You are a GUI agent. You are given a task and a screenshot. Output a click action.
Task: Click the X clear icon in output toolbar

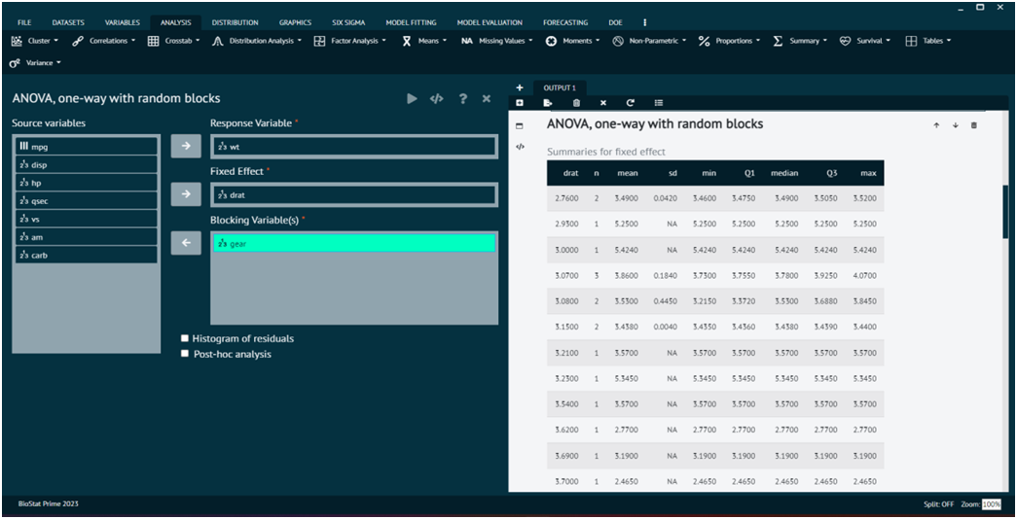(x=603, y=103)
